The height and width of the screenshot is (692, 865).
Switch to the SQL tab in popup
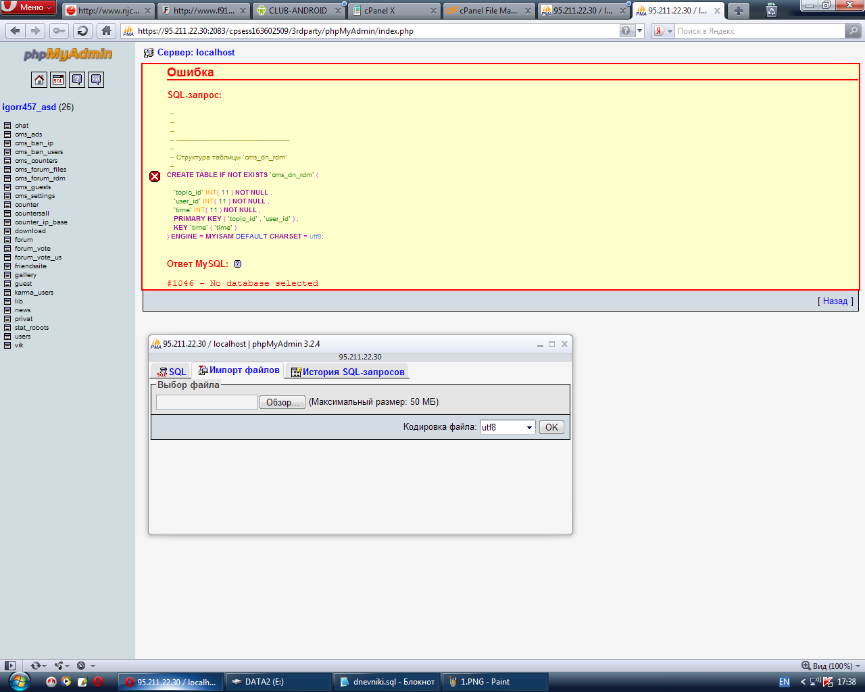click(x=172, y=372)
